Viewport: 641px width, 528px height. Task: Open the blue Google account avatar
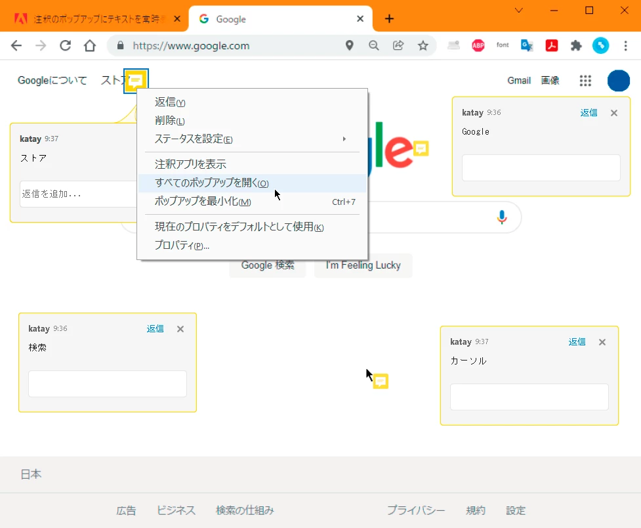(x=619, y=81)
